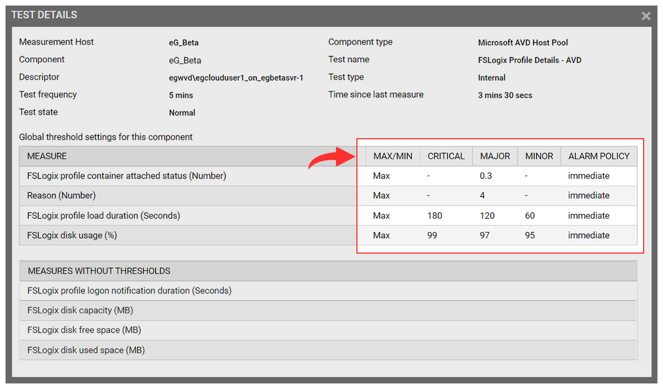This screenshot has height=389, width=663.
Task: Click the 3 mins 30 secs value
Action: click(505, 96)
